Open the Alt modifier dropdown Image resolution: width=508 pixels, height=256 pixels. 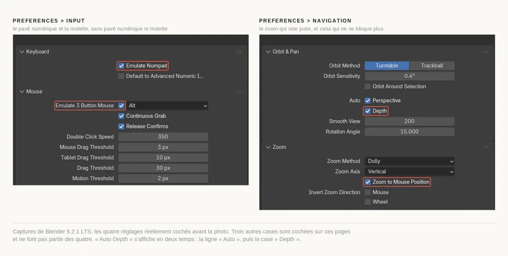[167, 105]
